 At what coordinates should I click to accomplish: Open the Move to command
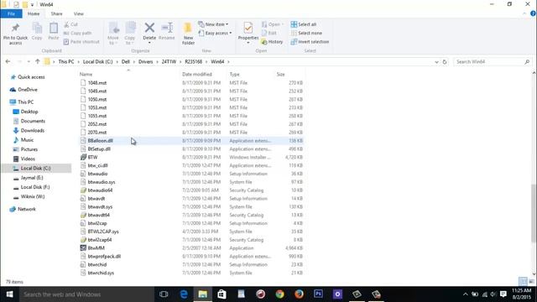(x=113, y=34)
